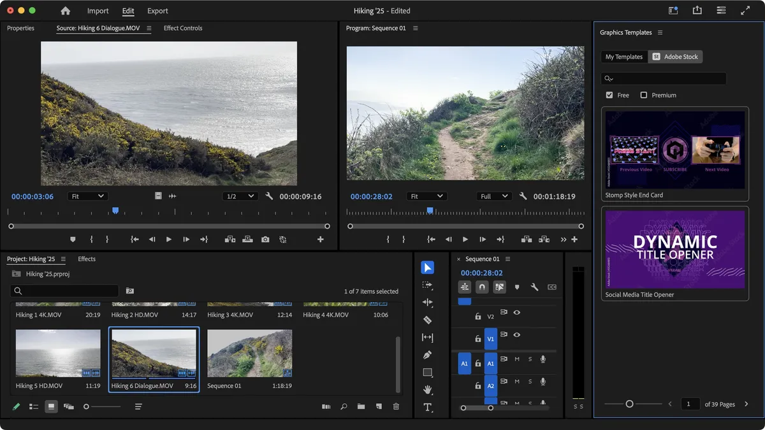The image size is (765, 430).
Task: Hide video track V1 with the eye icon
Action: (x=516, y=335)
